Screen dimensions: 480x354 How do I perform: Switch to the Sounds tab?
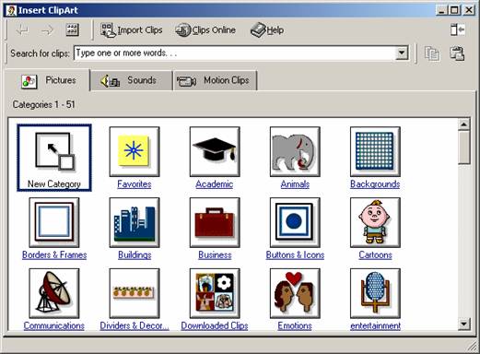[x=132, y=80]
